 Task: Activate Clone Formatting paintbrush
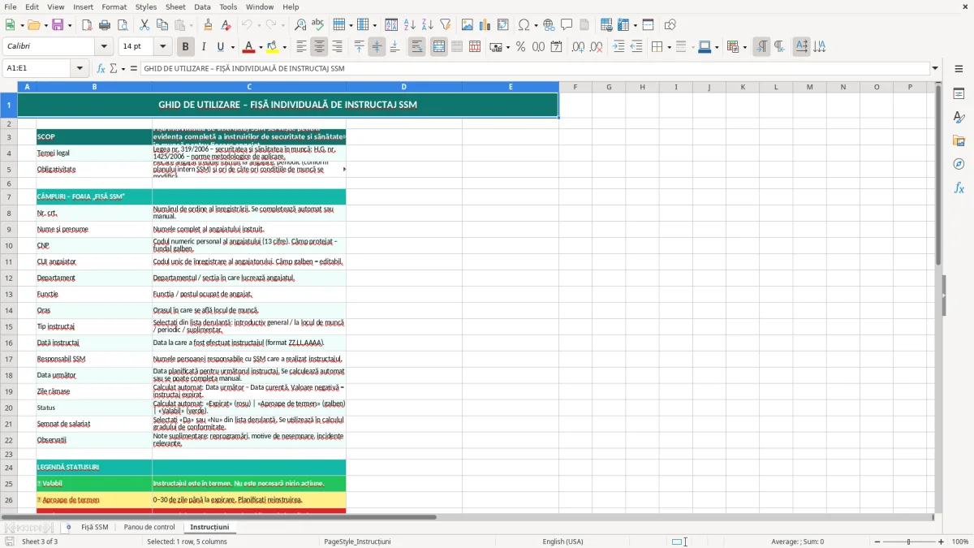pyautogui.click(x=209, y=25)
